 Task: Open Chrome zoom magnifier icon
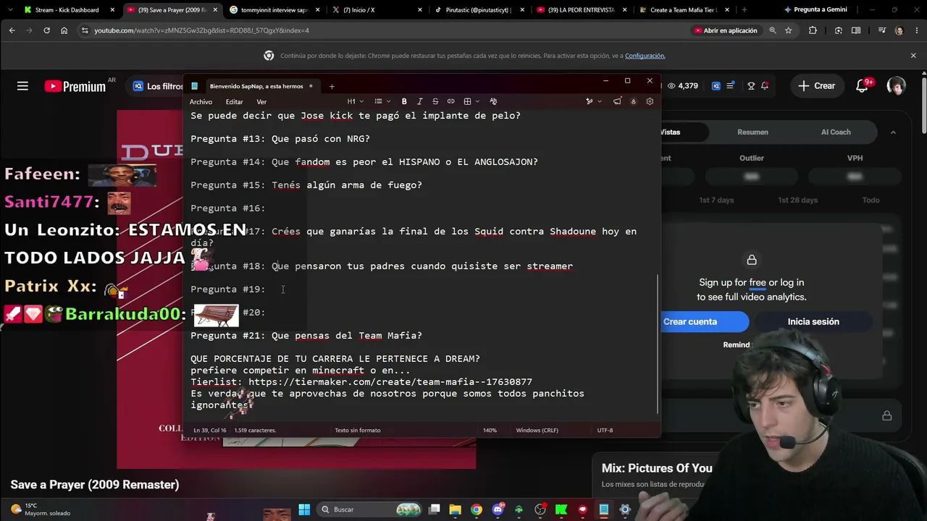click(x=772, y=30)
